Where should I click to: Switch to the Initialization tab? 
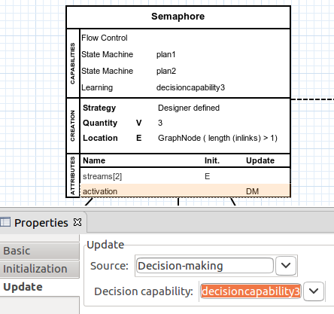tap(40, 269)
